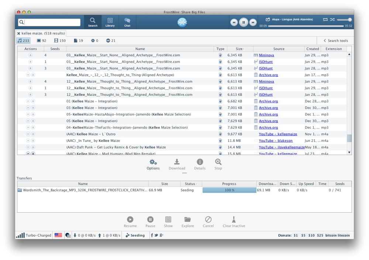Open Archive.org link for 12_Thought_to_Thing
The width and height of the screenshot is (369, 260).
pos(268,75)
